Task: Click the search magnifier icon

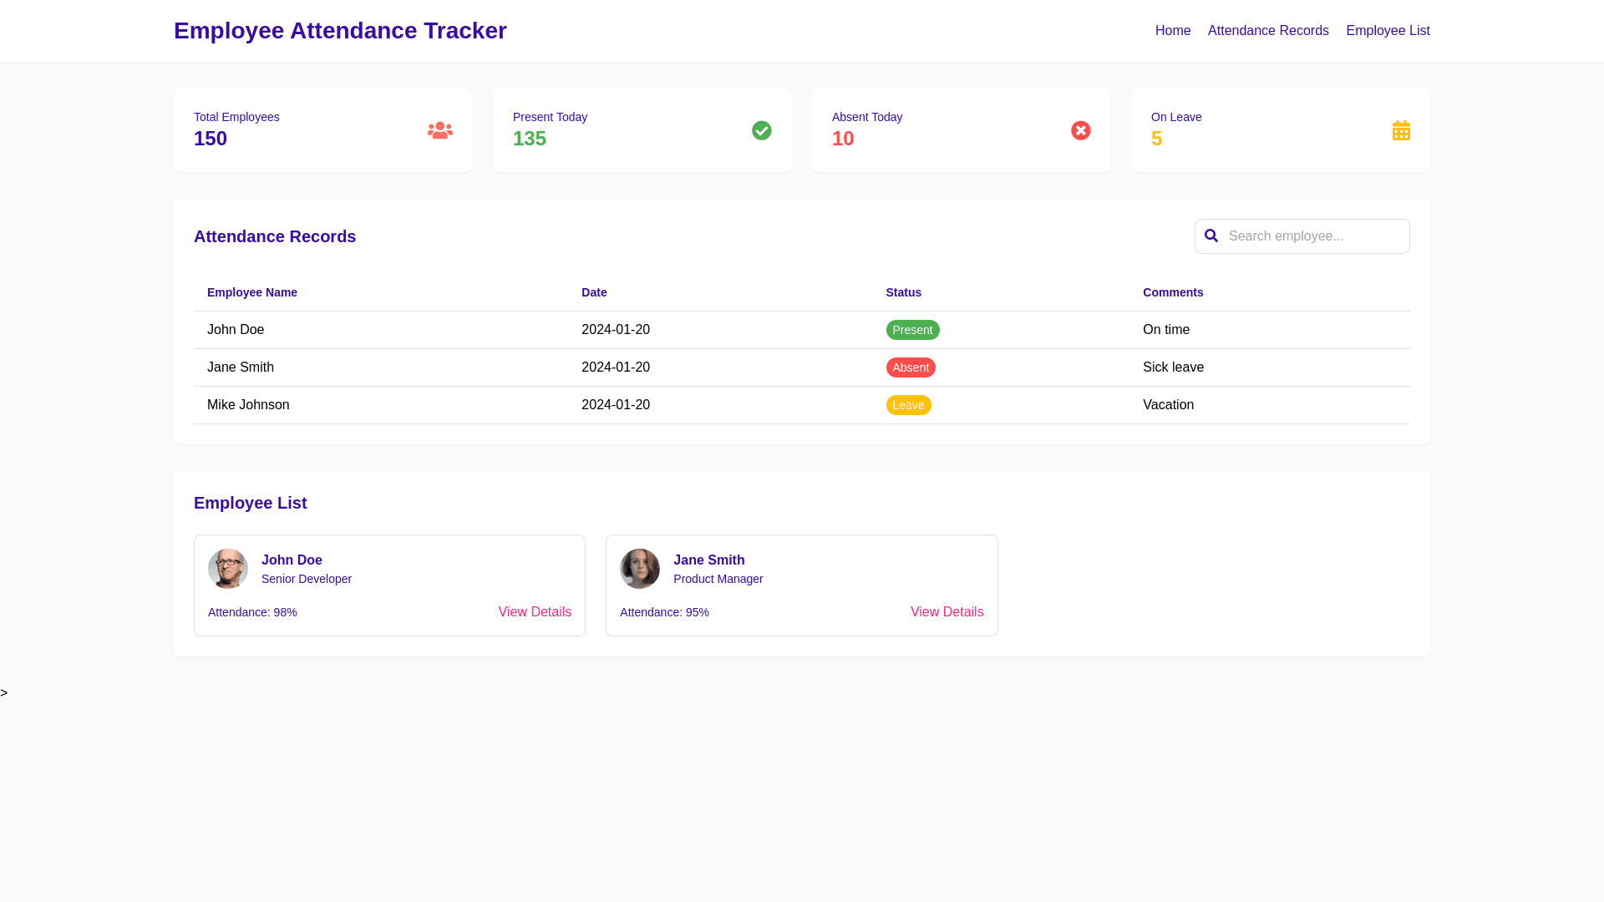Action: pyautogui.click(x=1211, y=236)
